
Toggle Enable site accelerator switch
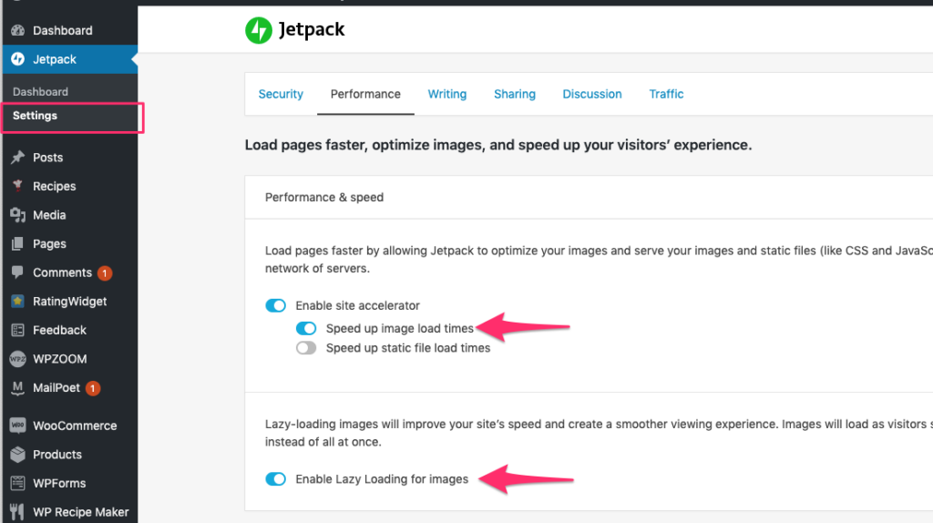[275, 306]
